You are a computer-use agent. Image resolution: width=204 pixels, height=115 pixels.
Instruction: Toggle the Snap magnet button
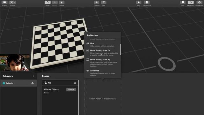pyautogui.click(x=47, y=2)
